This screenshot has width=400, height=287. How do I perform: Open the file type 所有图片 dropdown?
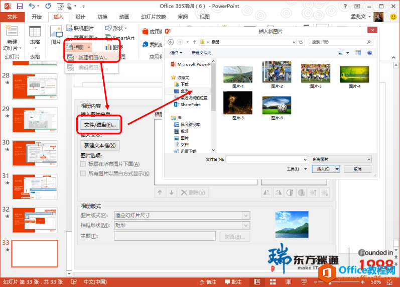[x=341, y=159]
